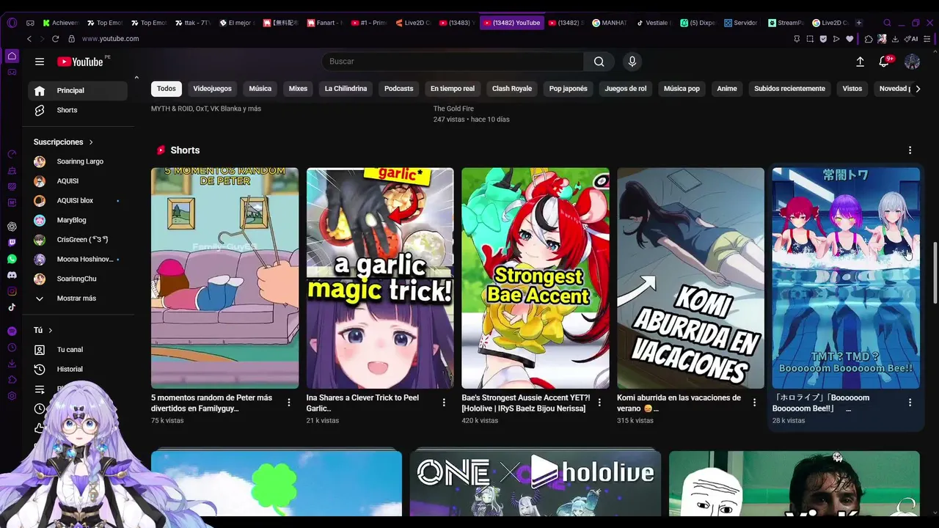Screen dimensions: 939x528
Task: Open Discord from the Opera sidebar
Action: (12, 275)
